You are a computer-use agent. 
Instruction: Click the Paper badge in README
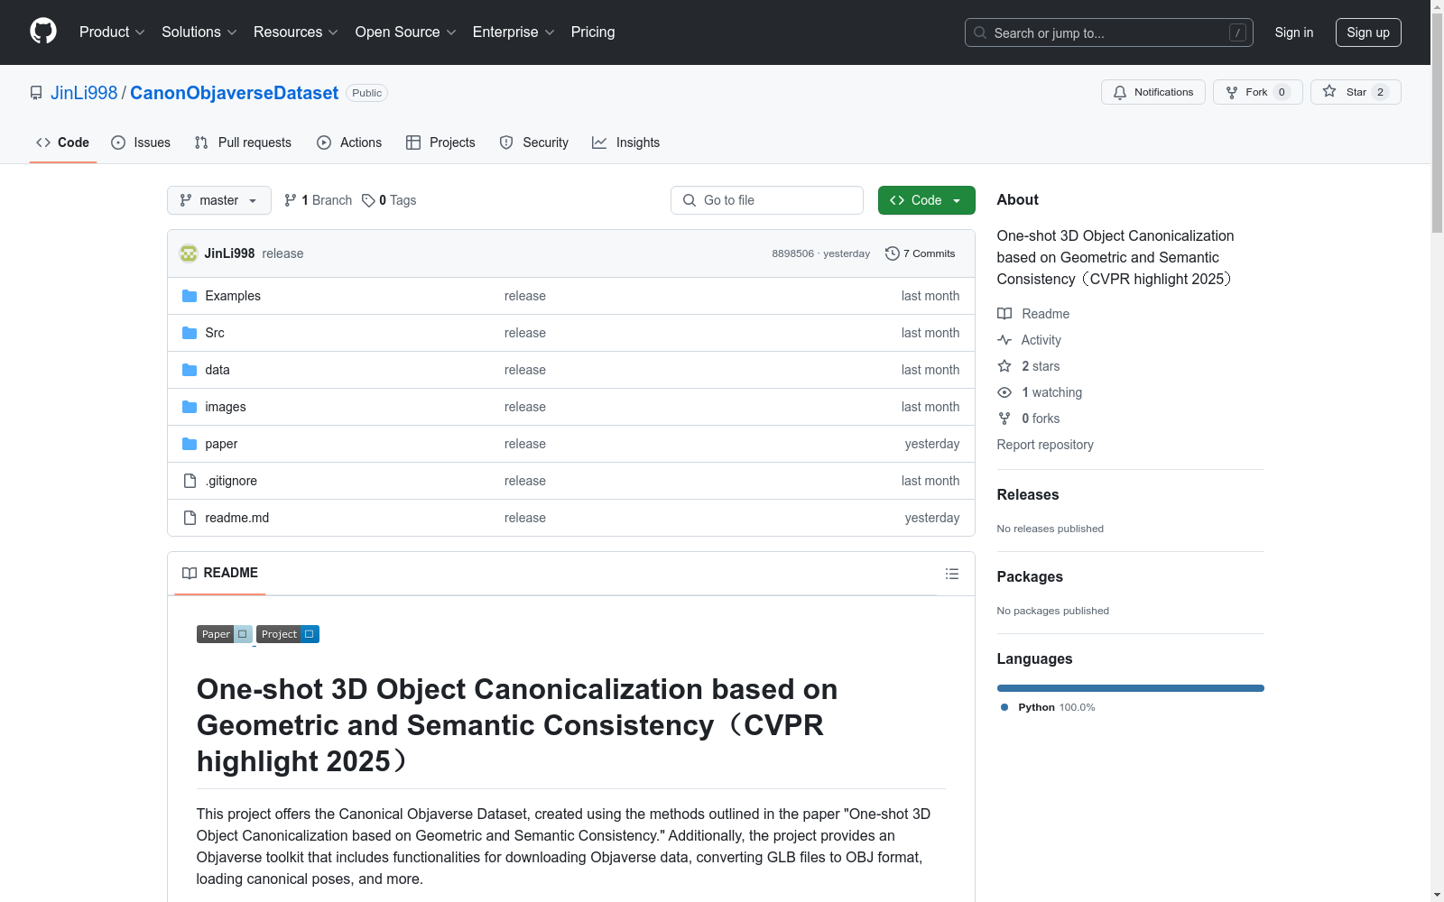click(225, 634)
